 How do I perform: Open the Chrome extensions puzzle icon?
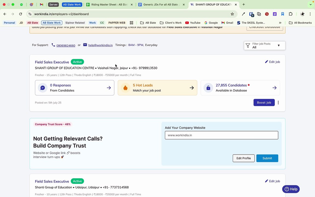[290, 14]
